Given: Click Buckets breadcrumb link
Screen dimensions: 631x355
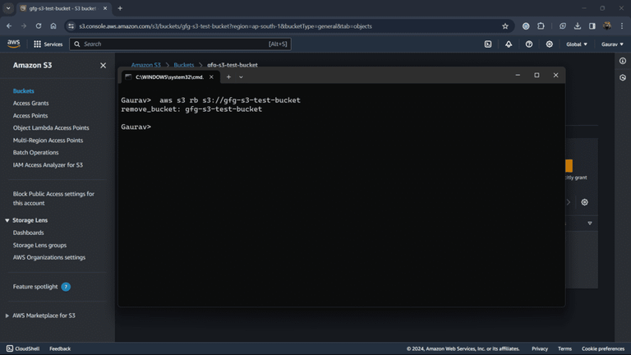Looking at the screenshot, I should click(x=183, y=64).
